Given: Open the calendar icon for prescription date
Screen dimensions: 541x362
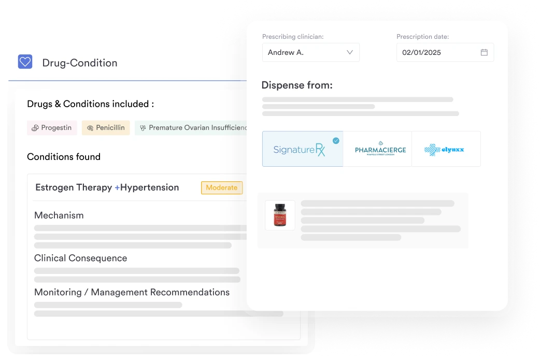Looking at the screenshot, I should [x=484, y=52].
